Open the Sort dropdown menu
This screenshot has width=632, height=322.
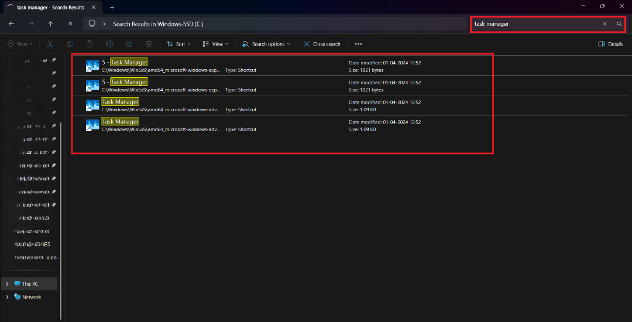178,44
